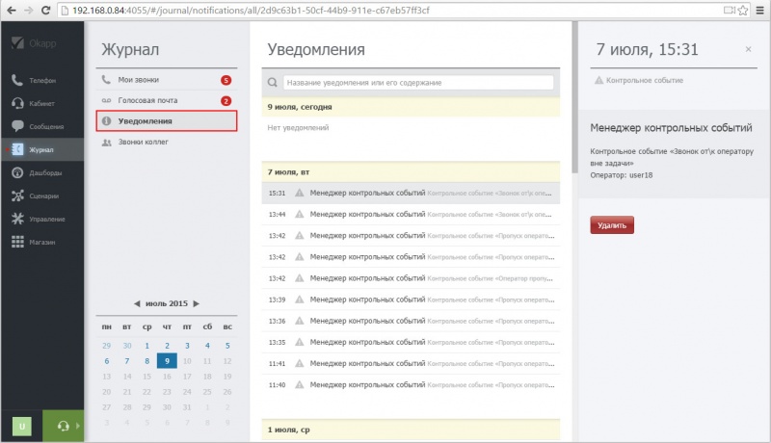Image resolution: width=771 pixels, height=443 pixels.
Task: Click warning icon on 11:40 notification
Action: click(299, 385)
